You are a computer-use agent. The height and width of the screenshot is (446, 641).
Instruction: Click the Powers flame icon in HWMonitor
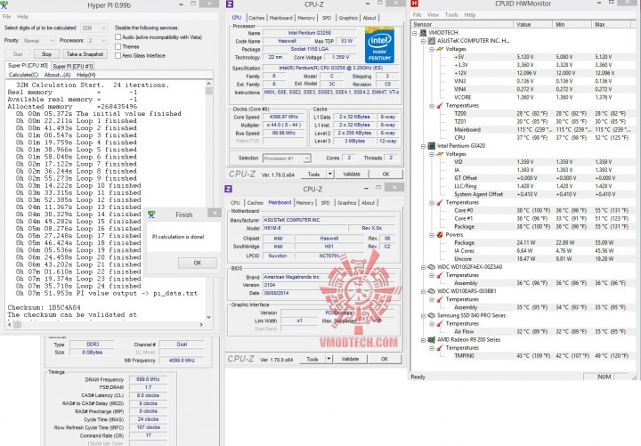coord(440,235)
